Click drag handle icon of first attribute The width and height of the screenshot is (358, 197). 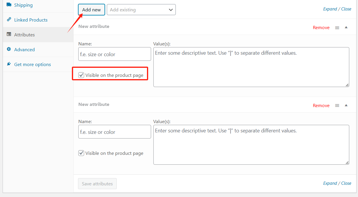[x=337, y=28]
